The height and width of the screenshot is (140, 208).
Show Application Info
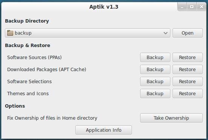[104, 130]
